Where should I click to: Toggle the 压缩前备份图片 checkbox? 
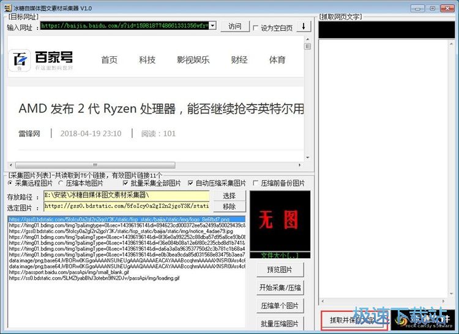click(256, 183)
